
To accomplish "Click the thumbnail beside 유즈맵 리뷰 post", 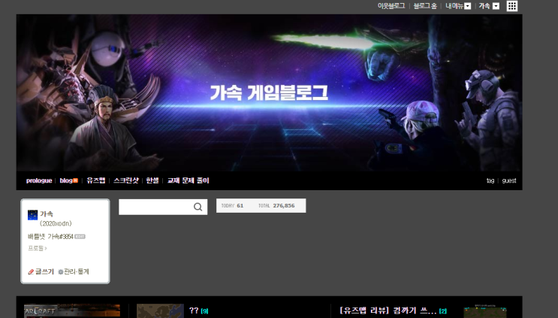I will [485, 311].
